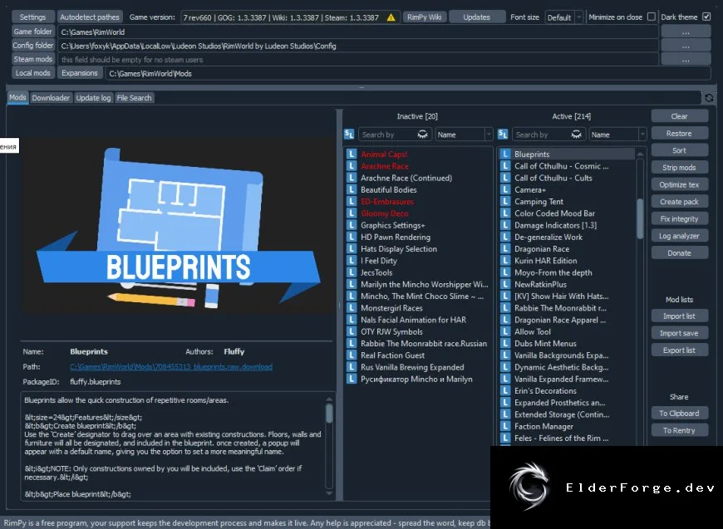
Task: Switch to the Downloader tab
Action: click(51, 98)
